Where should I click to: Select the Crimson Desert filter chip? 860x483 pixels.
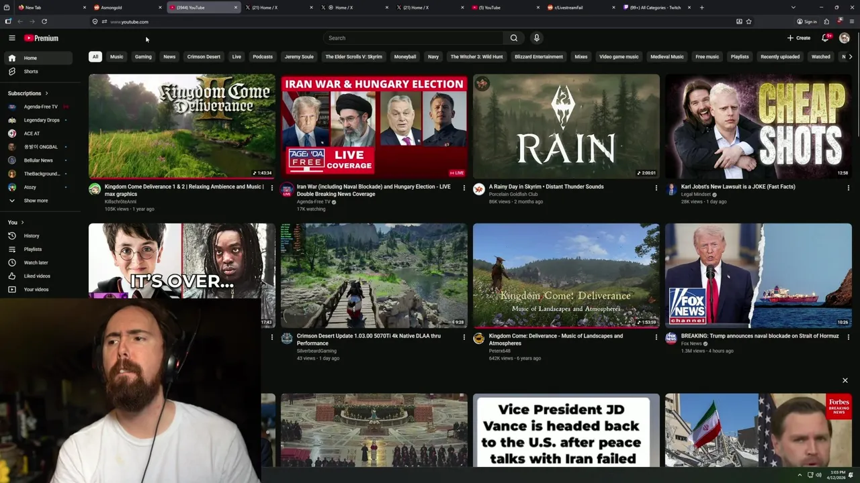(x=204, y=57)
